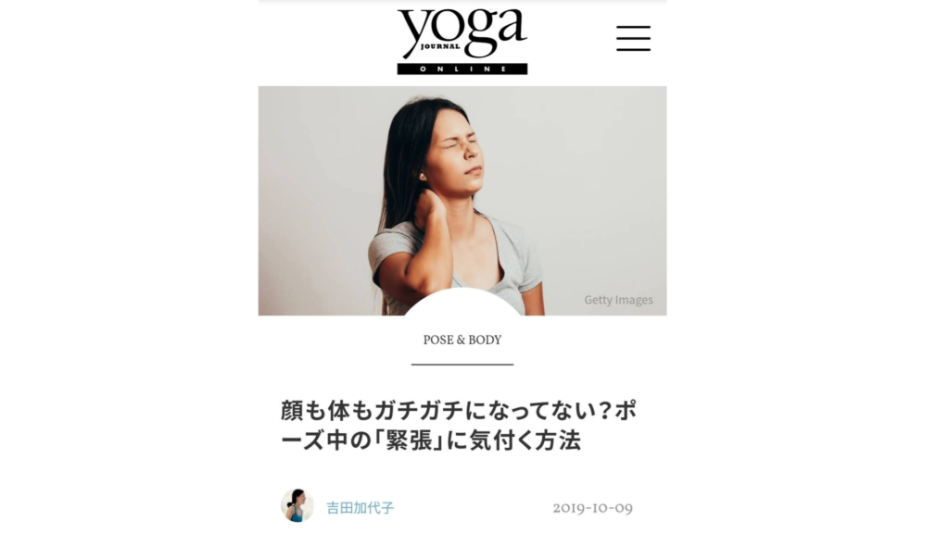Click the small JOURNAL text inside the logo

440,46
